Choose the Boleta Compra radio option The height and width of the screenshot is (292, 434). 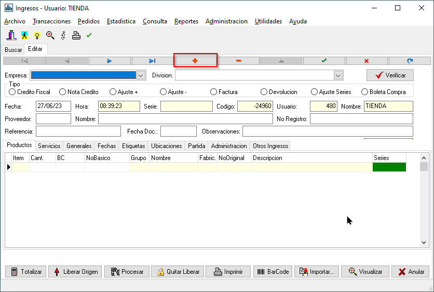(x=365, y=92)
